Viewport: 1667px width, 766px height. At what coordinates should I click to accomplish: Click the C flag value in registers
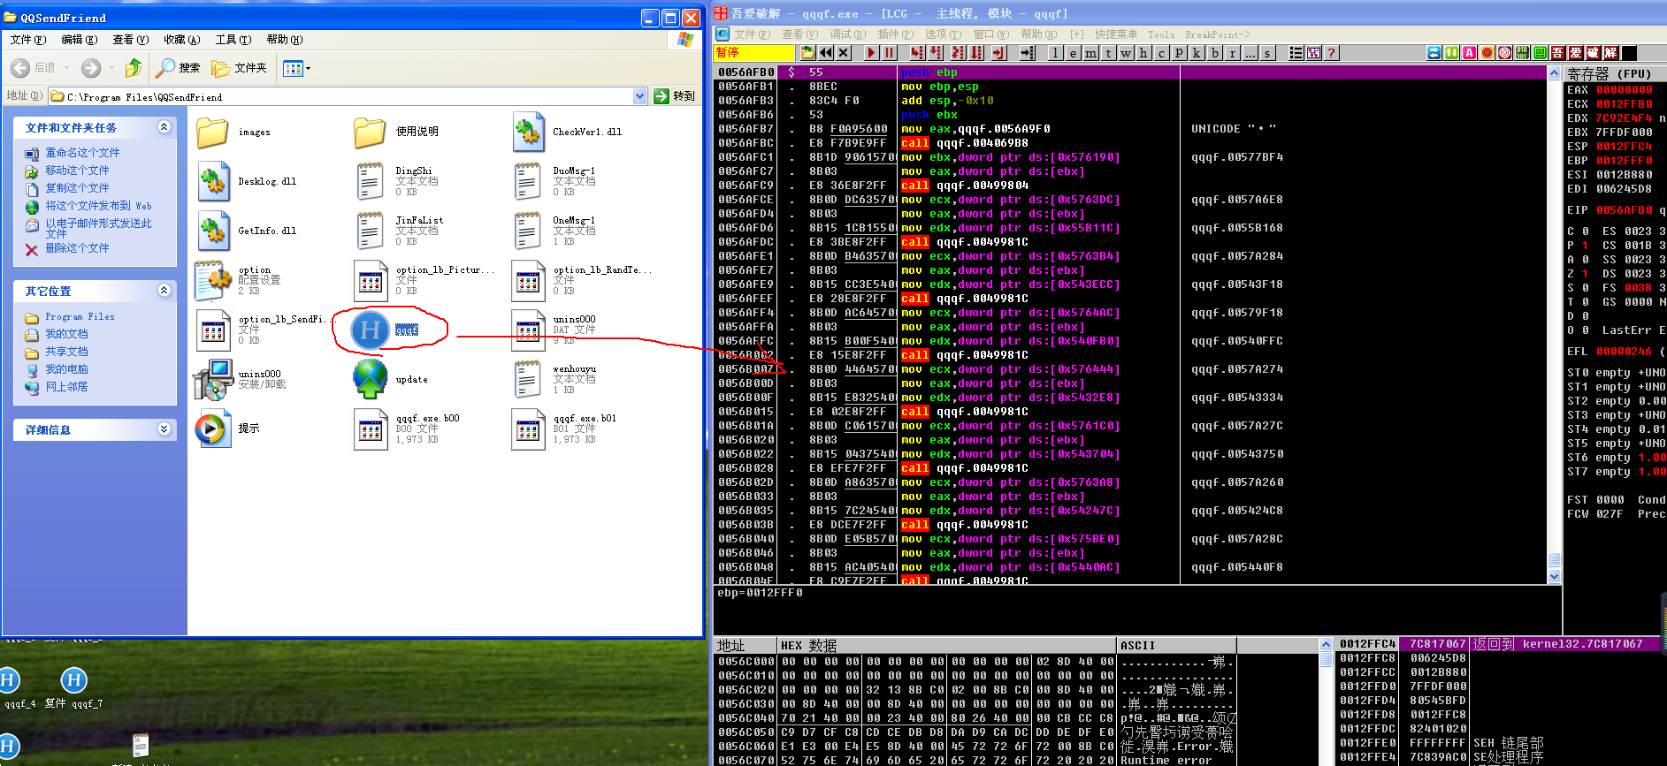(1585, 231)
